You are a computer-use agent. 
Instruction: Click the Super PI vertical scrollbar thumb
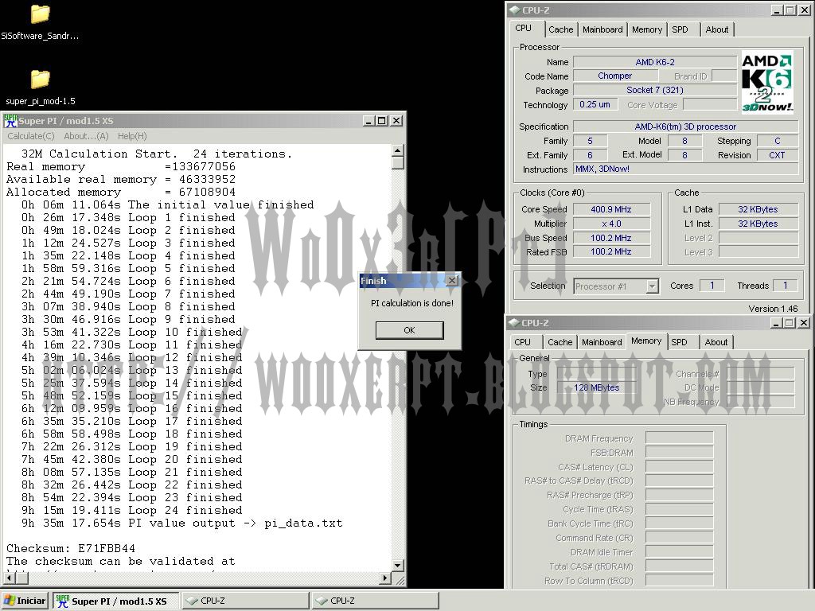pyautogui.click(x=398, y=163)
